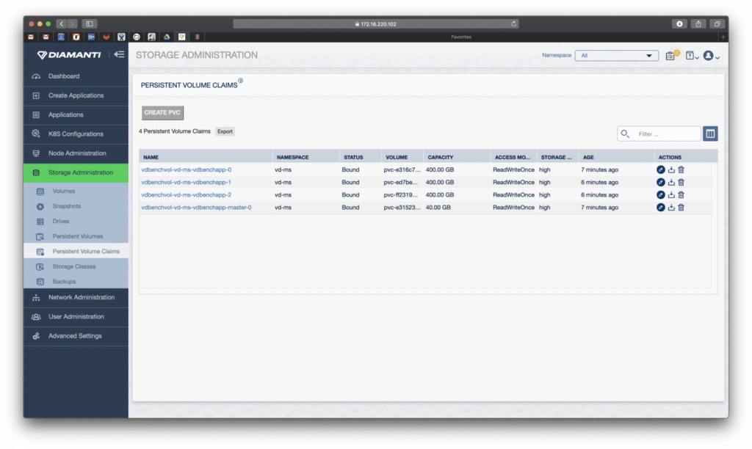The image size is (752, 449).
Task: Edit the vdbenchapp-0 claim
Action: click(660, 169)
